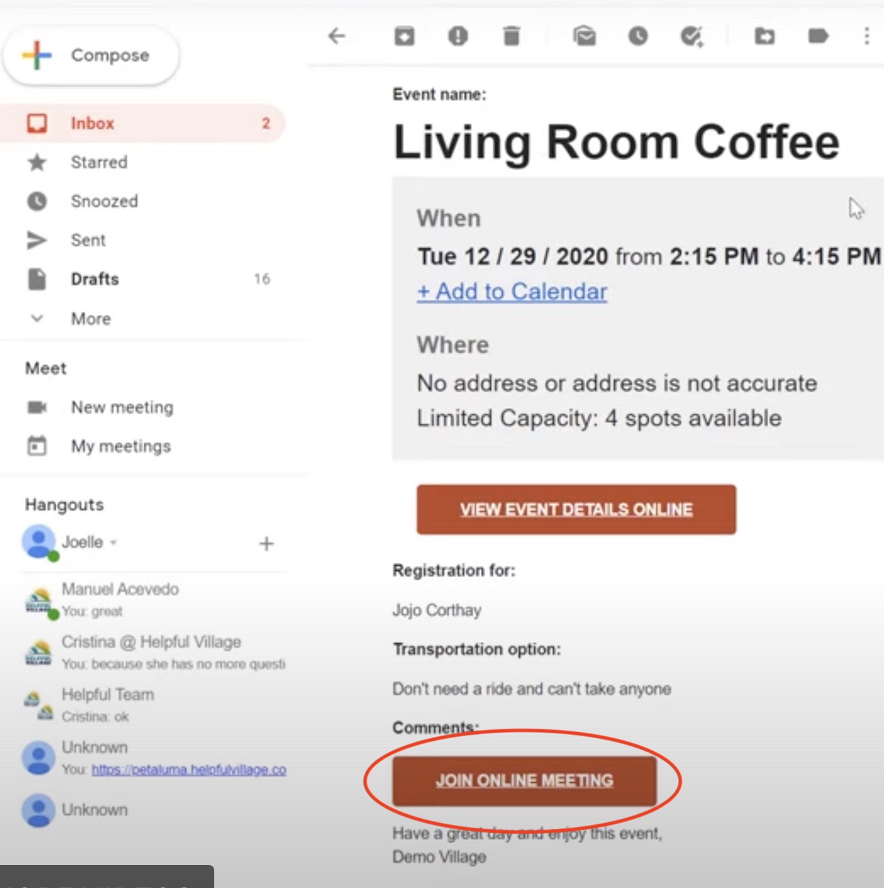Expand the More section in sidebar
Image resolution: width=884 pixels, height=888 pixels.
click(90, 319)
